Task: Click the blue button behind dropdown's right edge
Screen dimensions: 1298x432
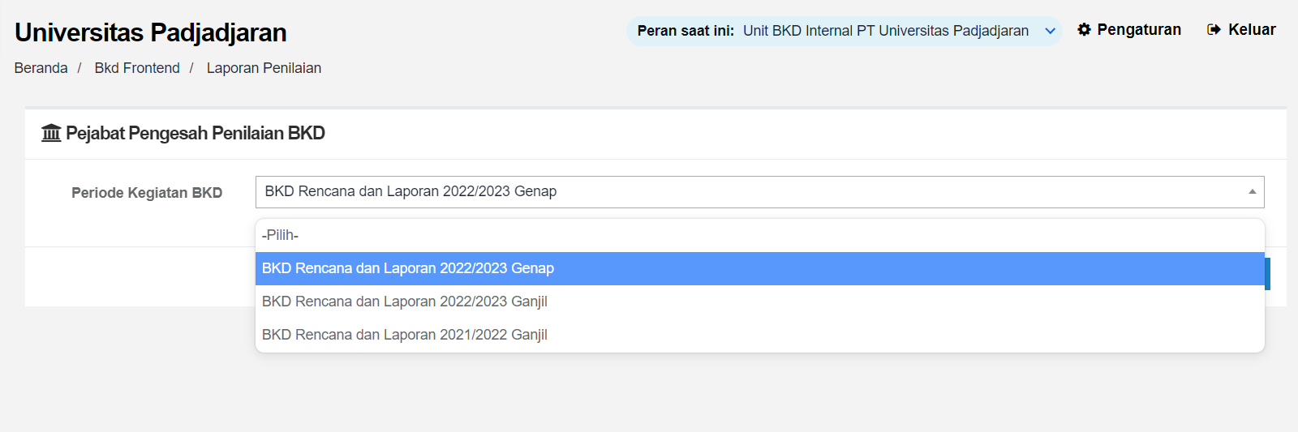Action: coord(1267,274)
